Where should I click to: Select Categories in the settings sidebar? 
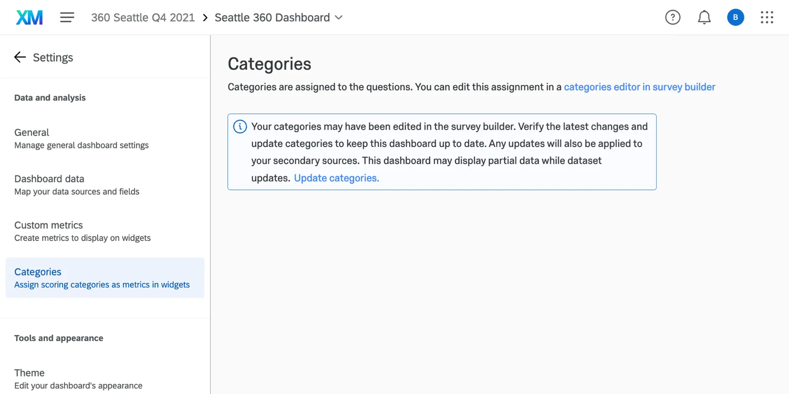102,278
